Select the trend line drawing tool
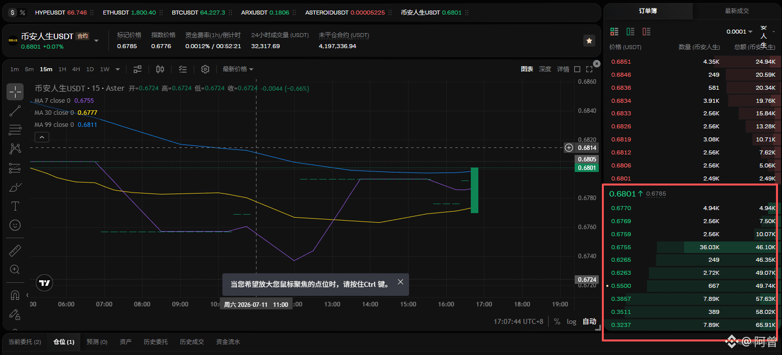 click(x=15, y=111)
